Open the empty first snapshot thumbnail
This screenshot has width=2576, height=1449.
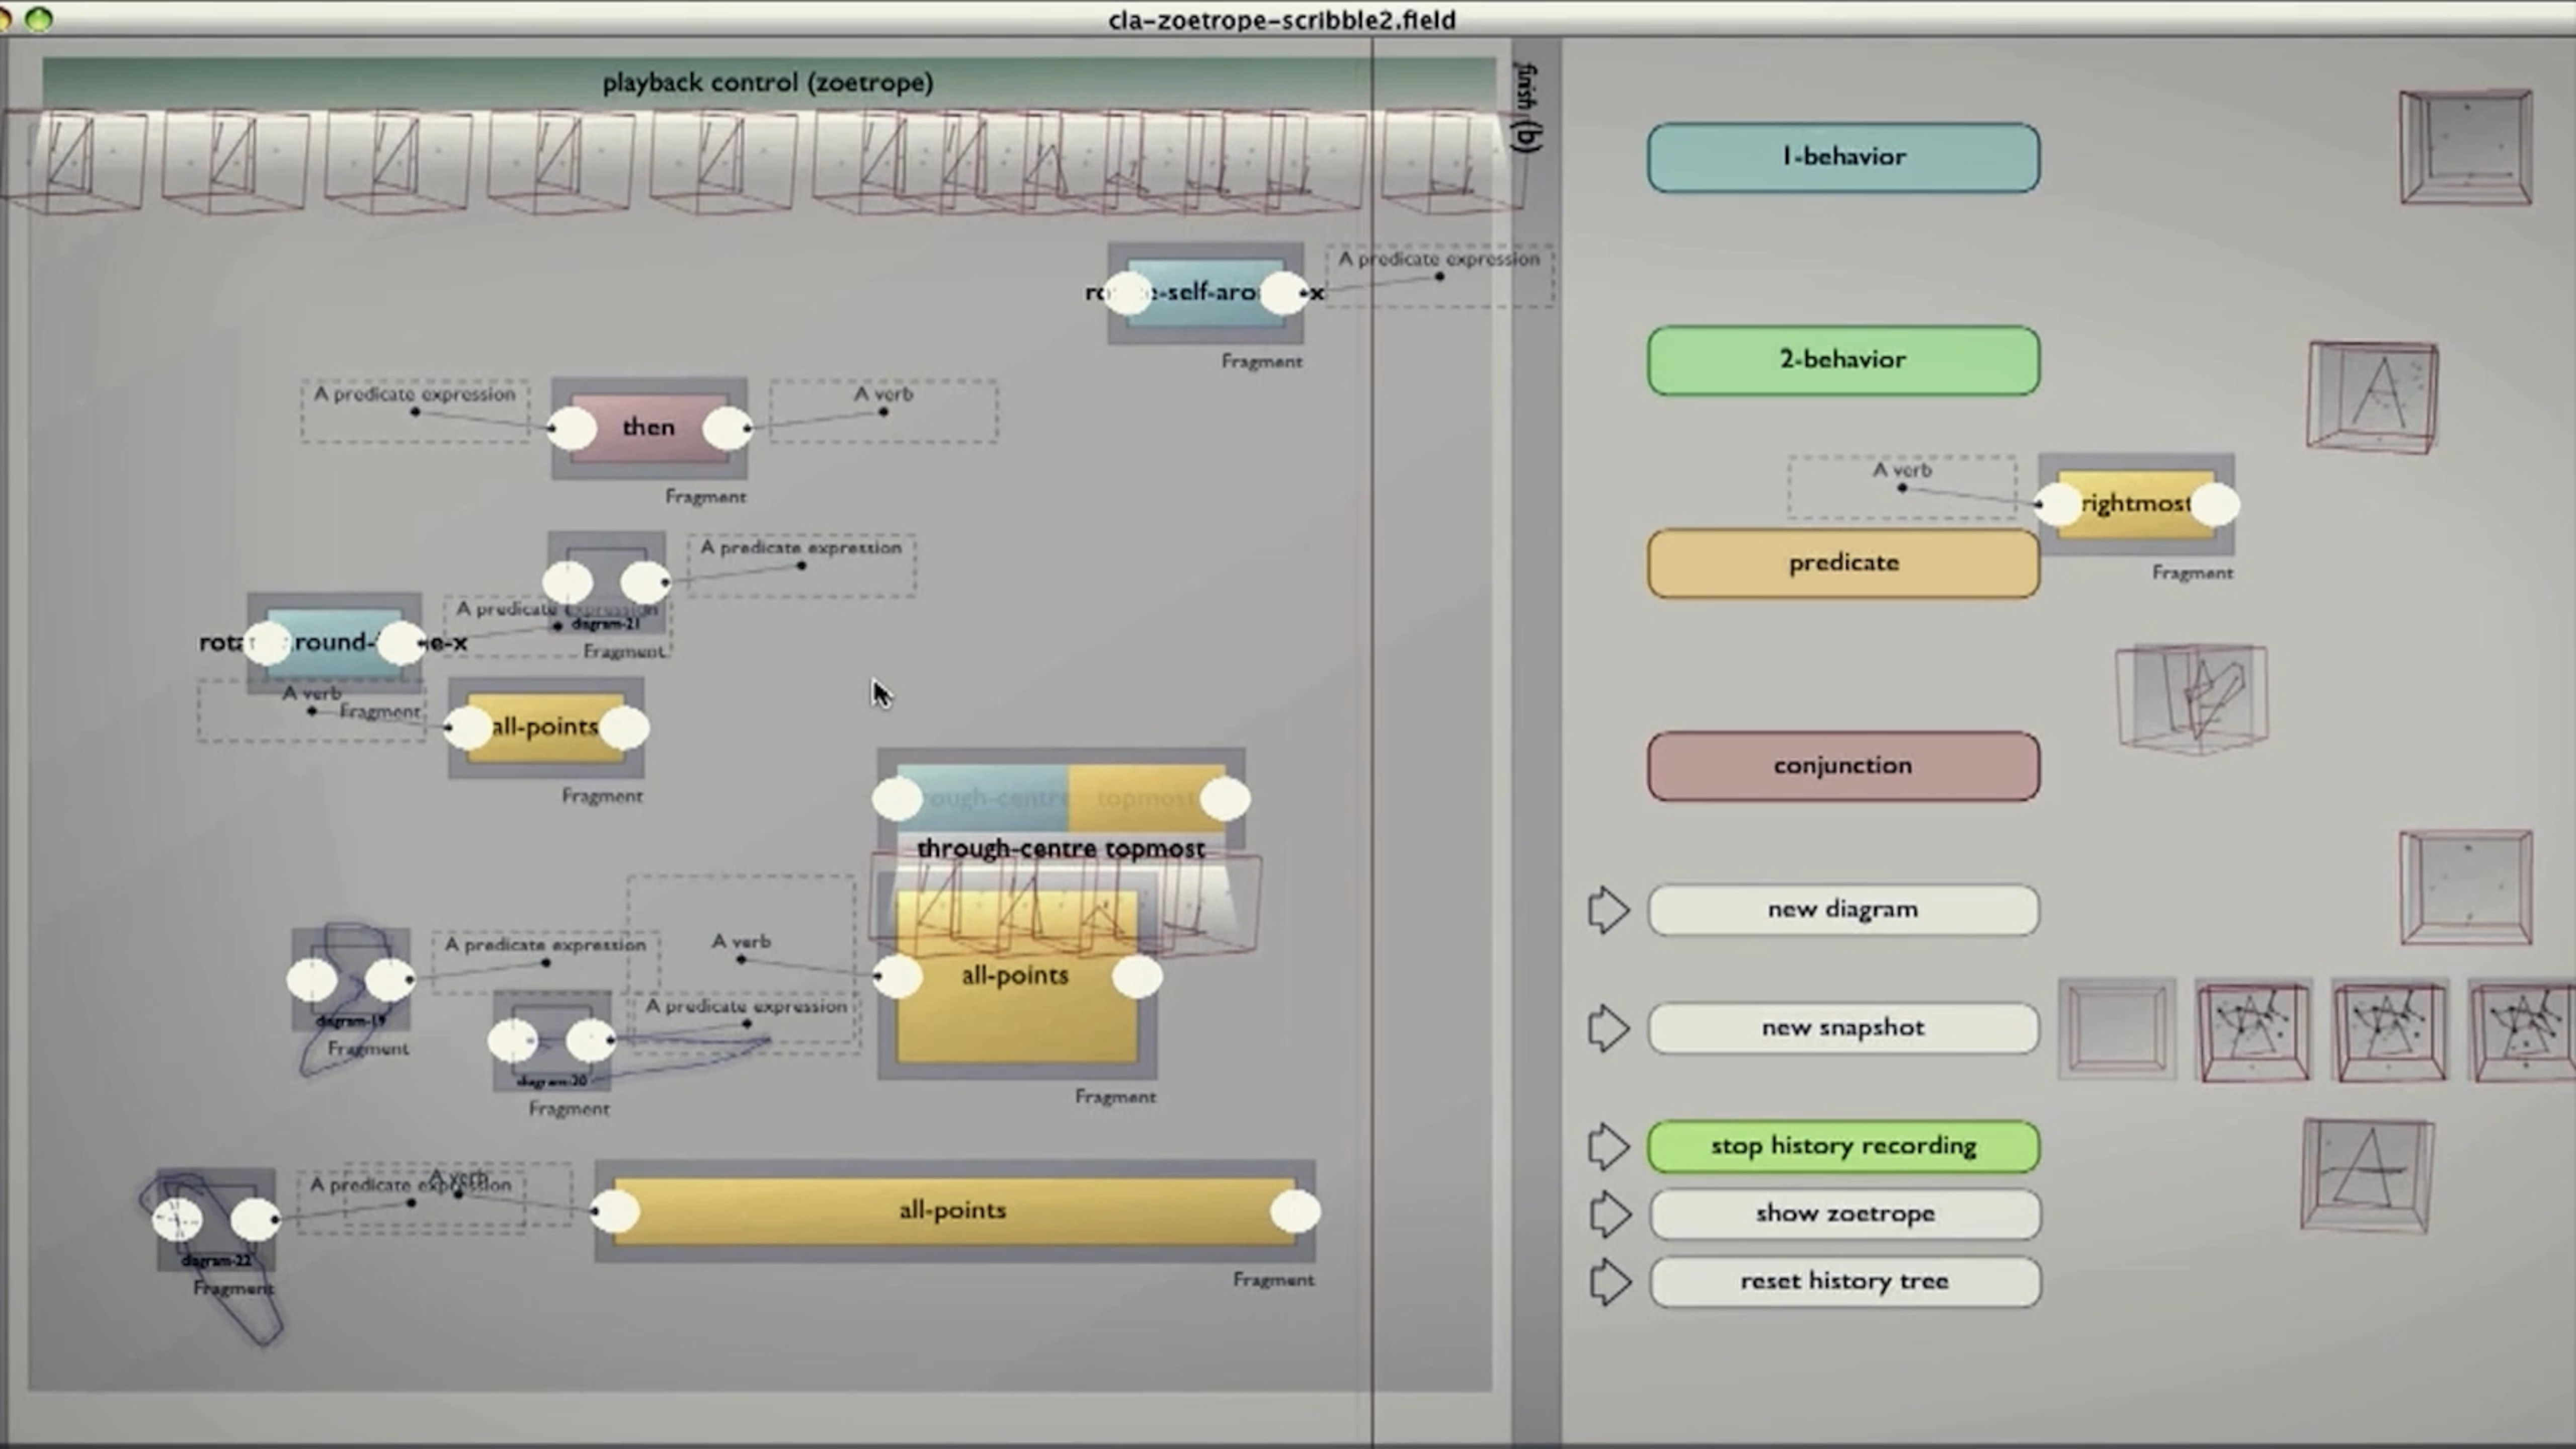(2116, 1030)
